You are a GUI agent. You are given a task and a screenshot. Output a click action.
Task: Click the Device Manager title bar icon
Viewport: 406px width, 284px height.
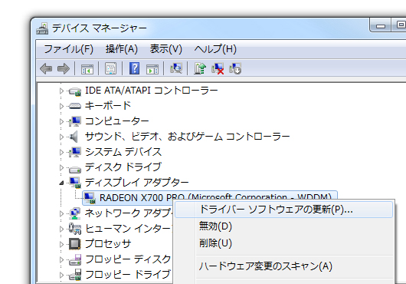point(42,28)
